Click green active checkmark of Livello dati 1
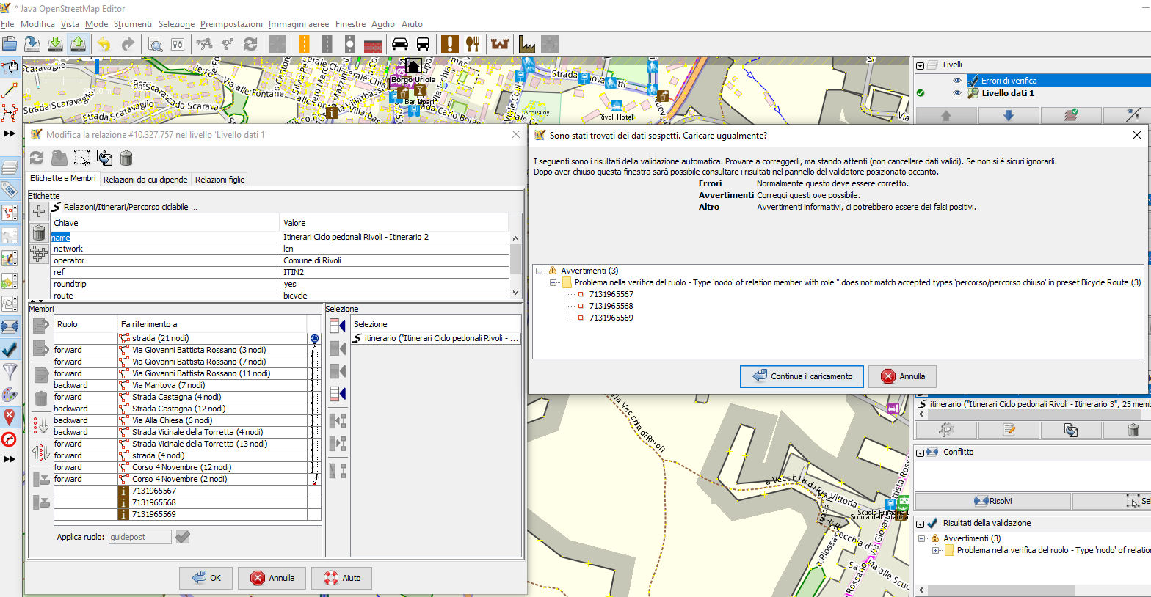 [x=921, y=93]
